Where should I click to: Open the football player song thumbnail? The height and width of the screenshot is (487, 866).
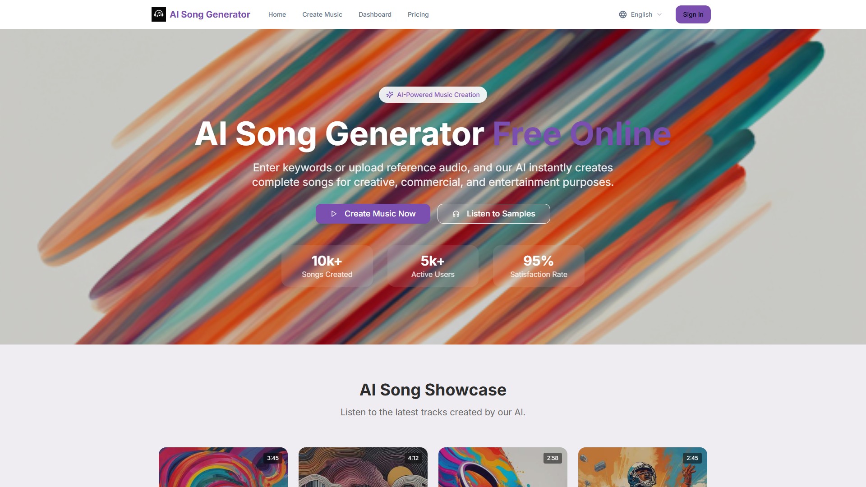[x=643, y=467]
